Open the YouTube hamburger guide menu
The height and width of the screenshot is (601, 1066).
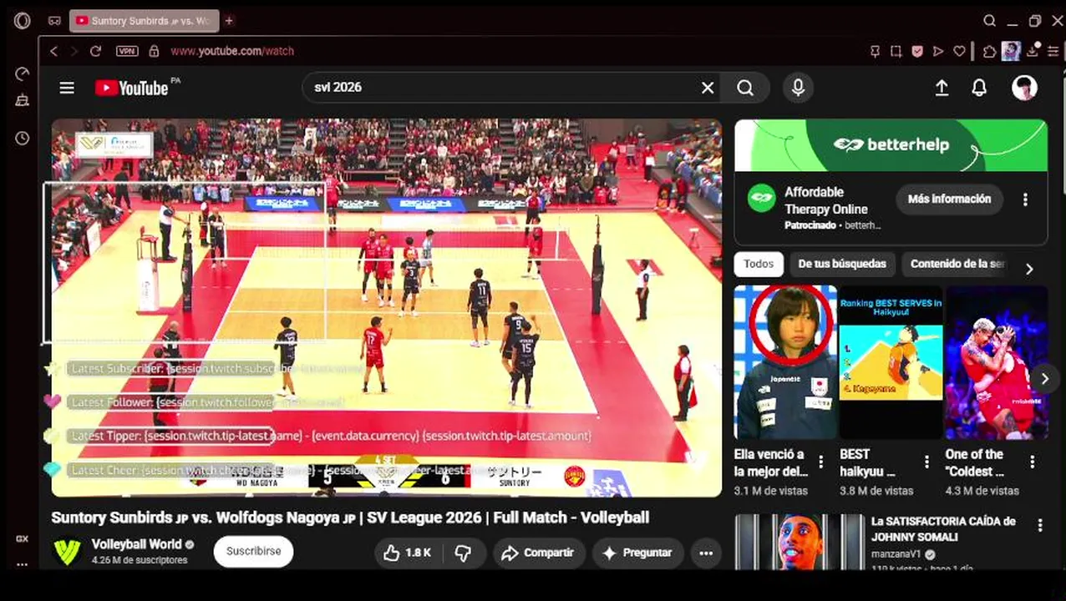pos(67,88)
